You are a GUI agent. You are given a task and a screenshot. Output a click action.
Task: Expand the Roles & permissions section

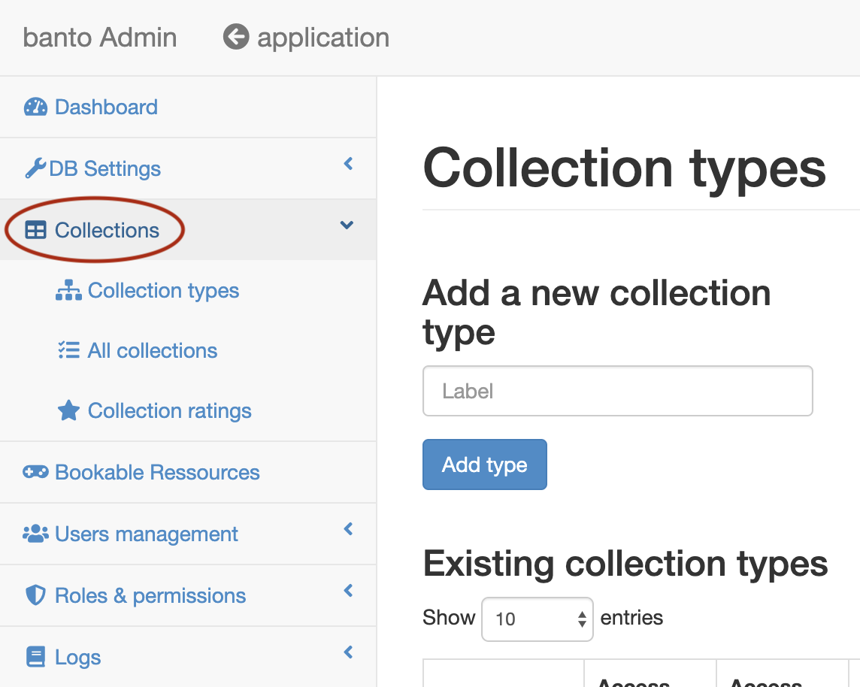tap(347, 590)
